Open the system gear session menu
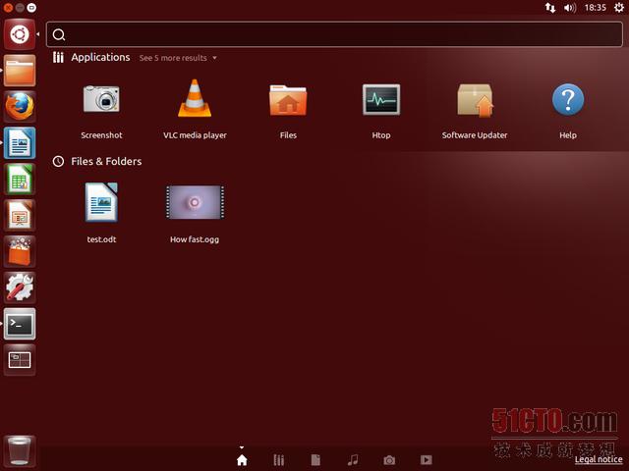The height and width of the screenshot is (471, 629). coord(619,7)
